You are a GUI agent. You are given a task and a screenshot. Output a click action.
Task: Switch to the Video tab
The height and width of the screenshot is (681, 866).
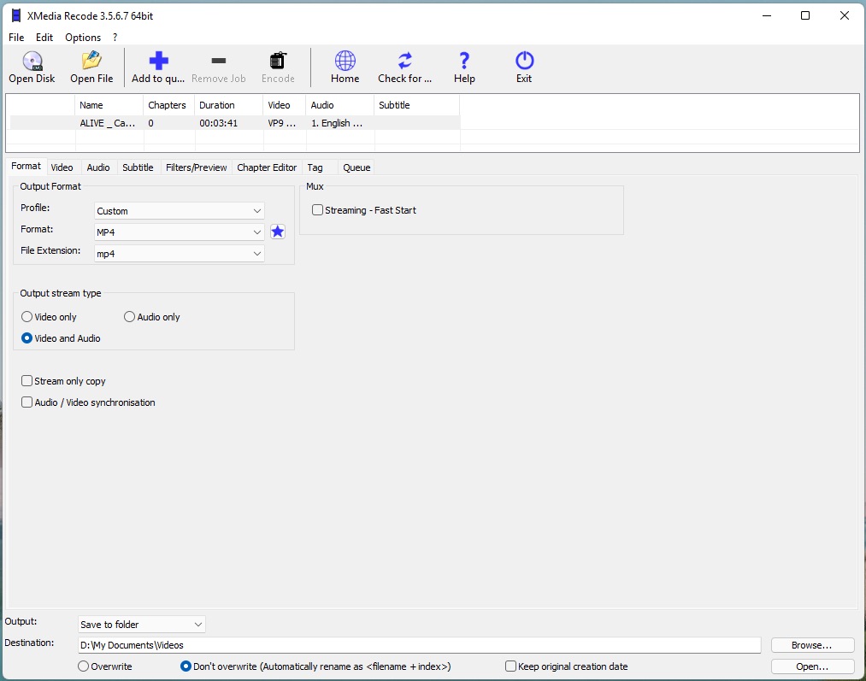tap(62, 167)
